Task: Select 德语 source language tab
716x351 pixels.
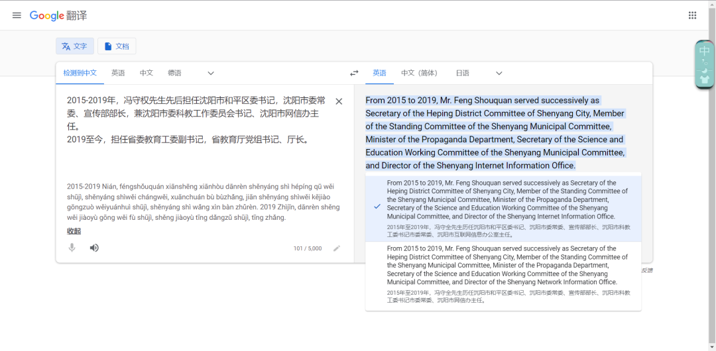Action: pyautogui.click(x=174, y=73)
